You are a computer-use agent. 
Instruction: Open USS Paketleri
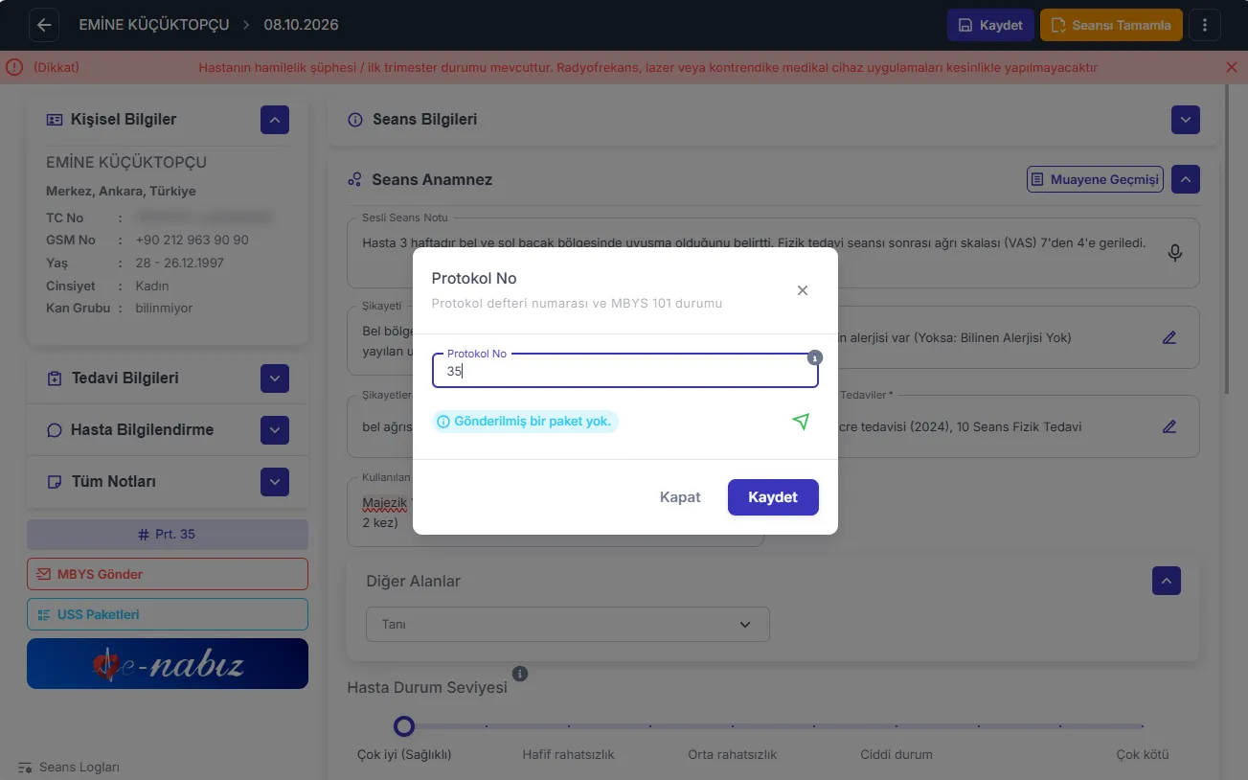(x=168, y=614)
